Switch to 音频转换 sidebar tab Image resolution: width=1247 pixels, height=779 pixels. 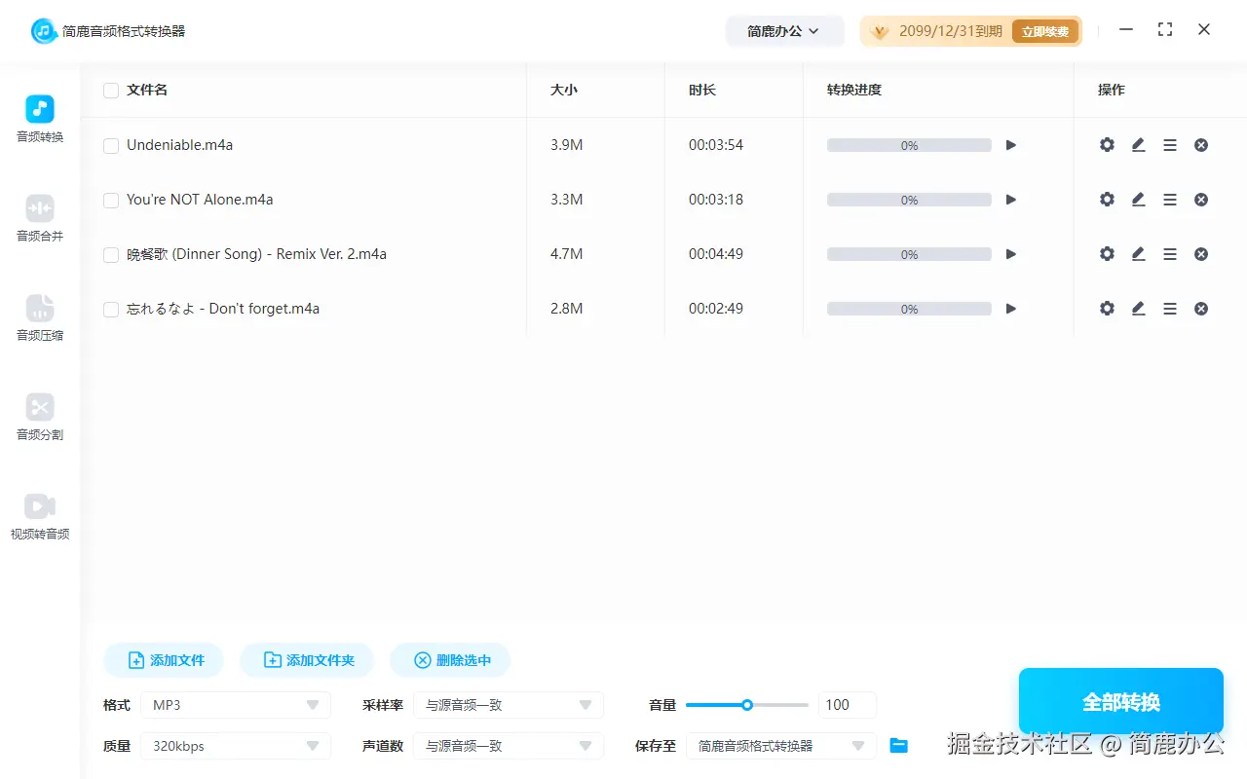pos(40,119)
